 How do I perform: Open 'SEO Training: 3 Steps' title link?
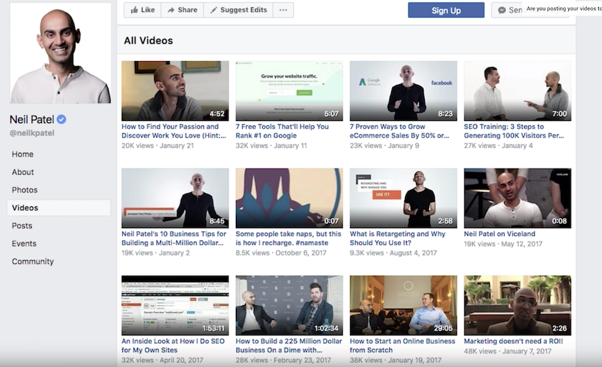[x=513, y=131]
